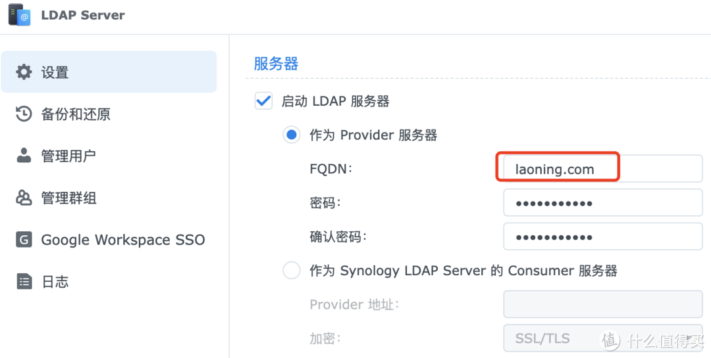Click the backup and restore clock icon
The height and width of the screenshot is (358, 711).
tap(24, 114)
